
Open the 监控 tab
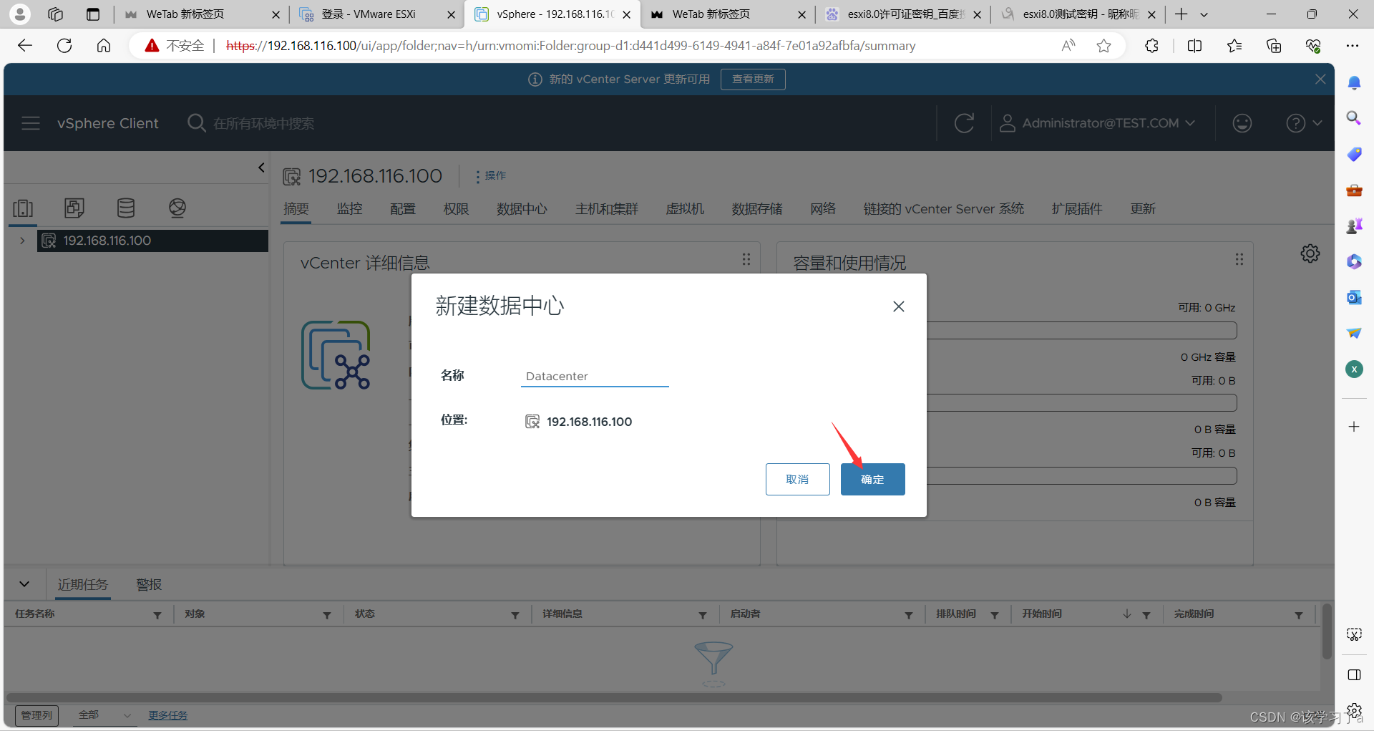(x=349, y=209)
